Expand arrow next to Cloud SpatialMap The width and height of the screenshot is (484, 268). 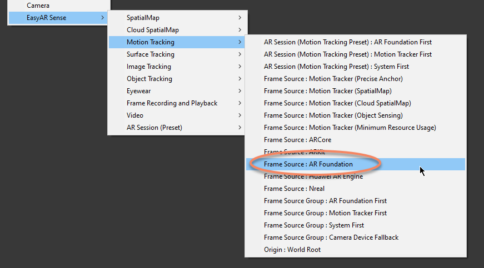240,30
